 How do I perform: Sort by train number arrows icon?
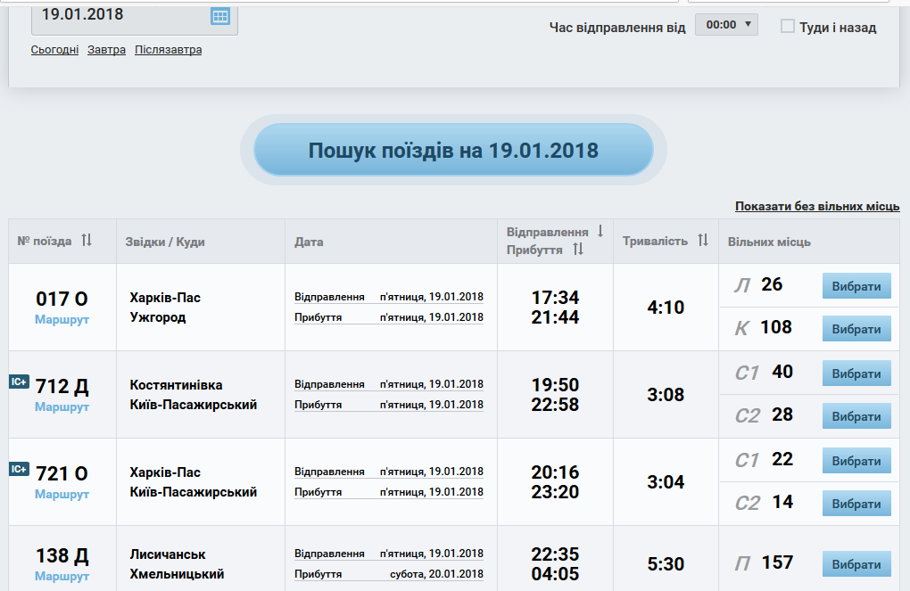87,241
